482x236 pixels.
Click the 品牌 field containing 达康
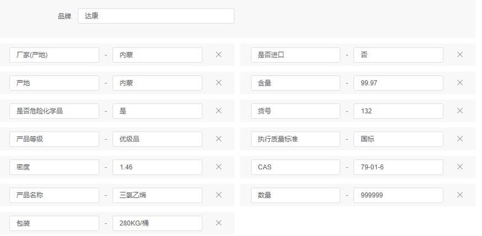[156, 16]
